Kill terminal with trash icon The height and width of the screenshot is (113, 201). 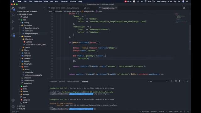[x=180, y=81]
